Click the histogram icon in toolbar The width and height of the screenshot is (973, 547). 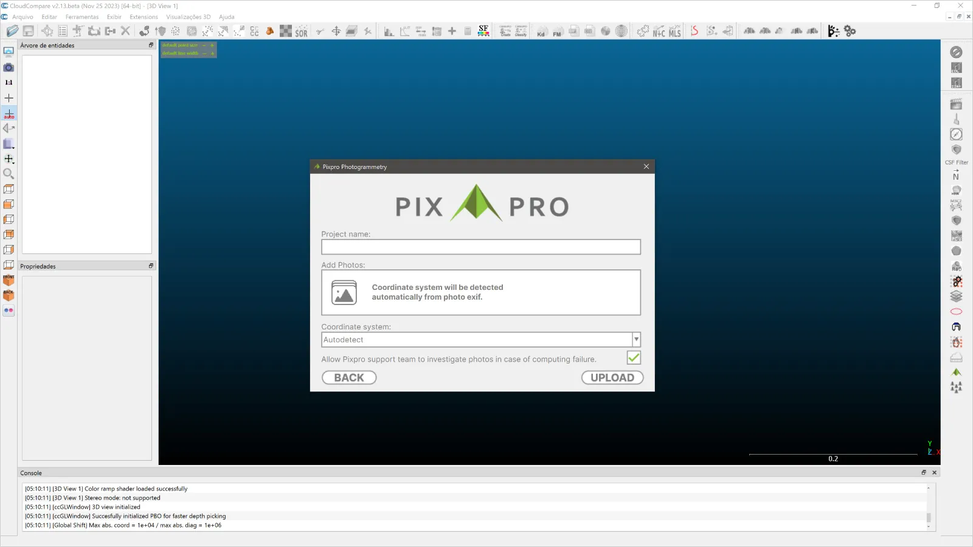389,31
